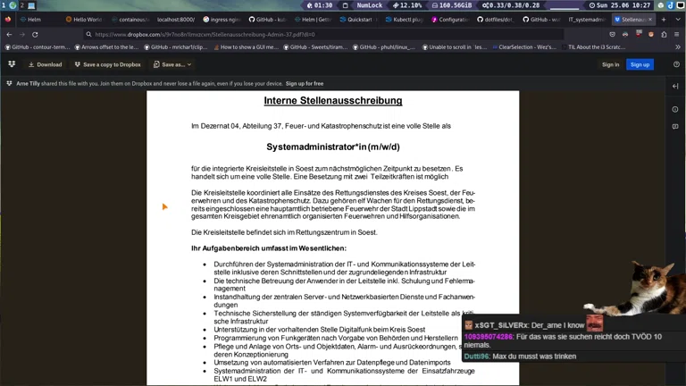686x386 pixels.
Task: Open GitHub - mrichar1/clip... bookmark
Action: pyautogui.click(x=175, y=46)
